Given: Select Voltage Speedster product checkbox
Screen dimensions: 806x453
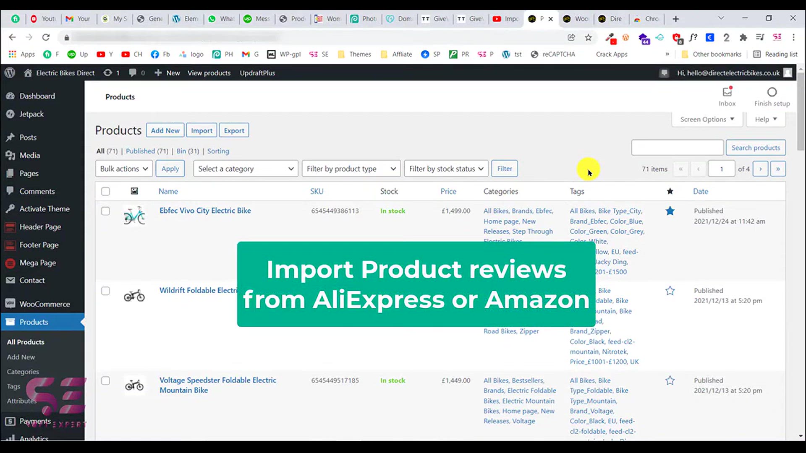Looking at the screenshot, I should tap(105, 380).
